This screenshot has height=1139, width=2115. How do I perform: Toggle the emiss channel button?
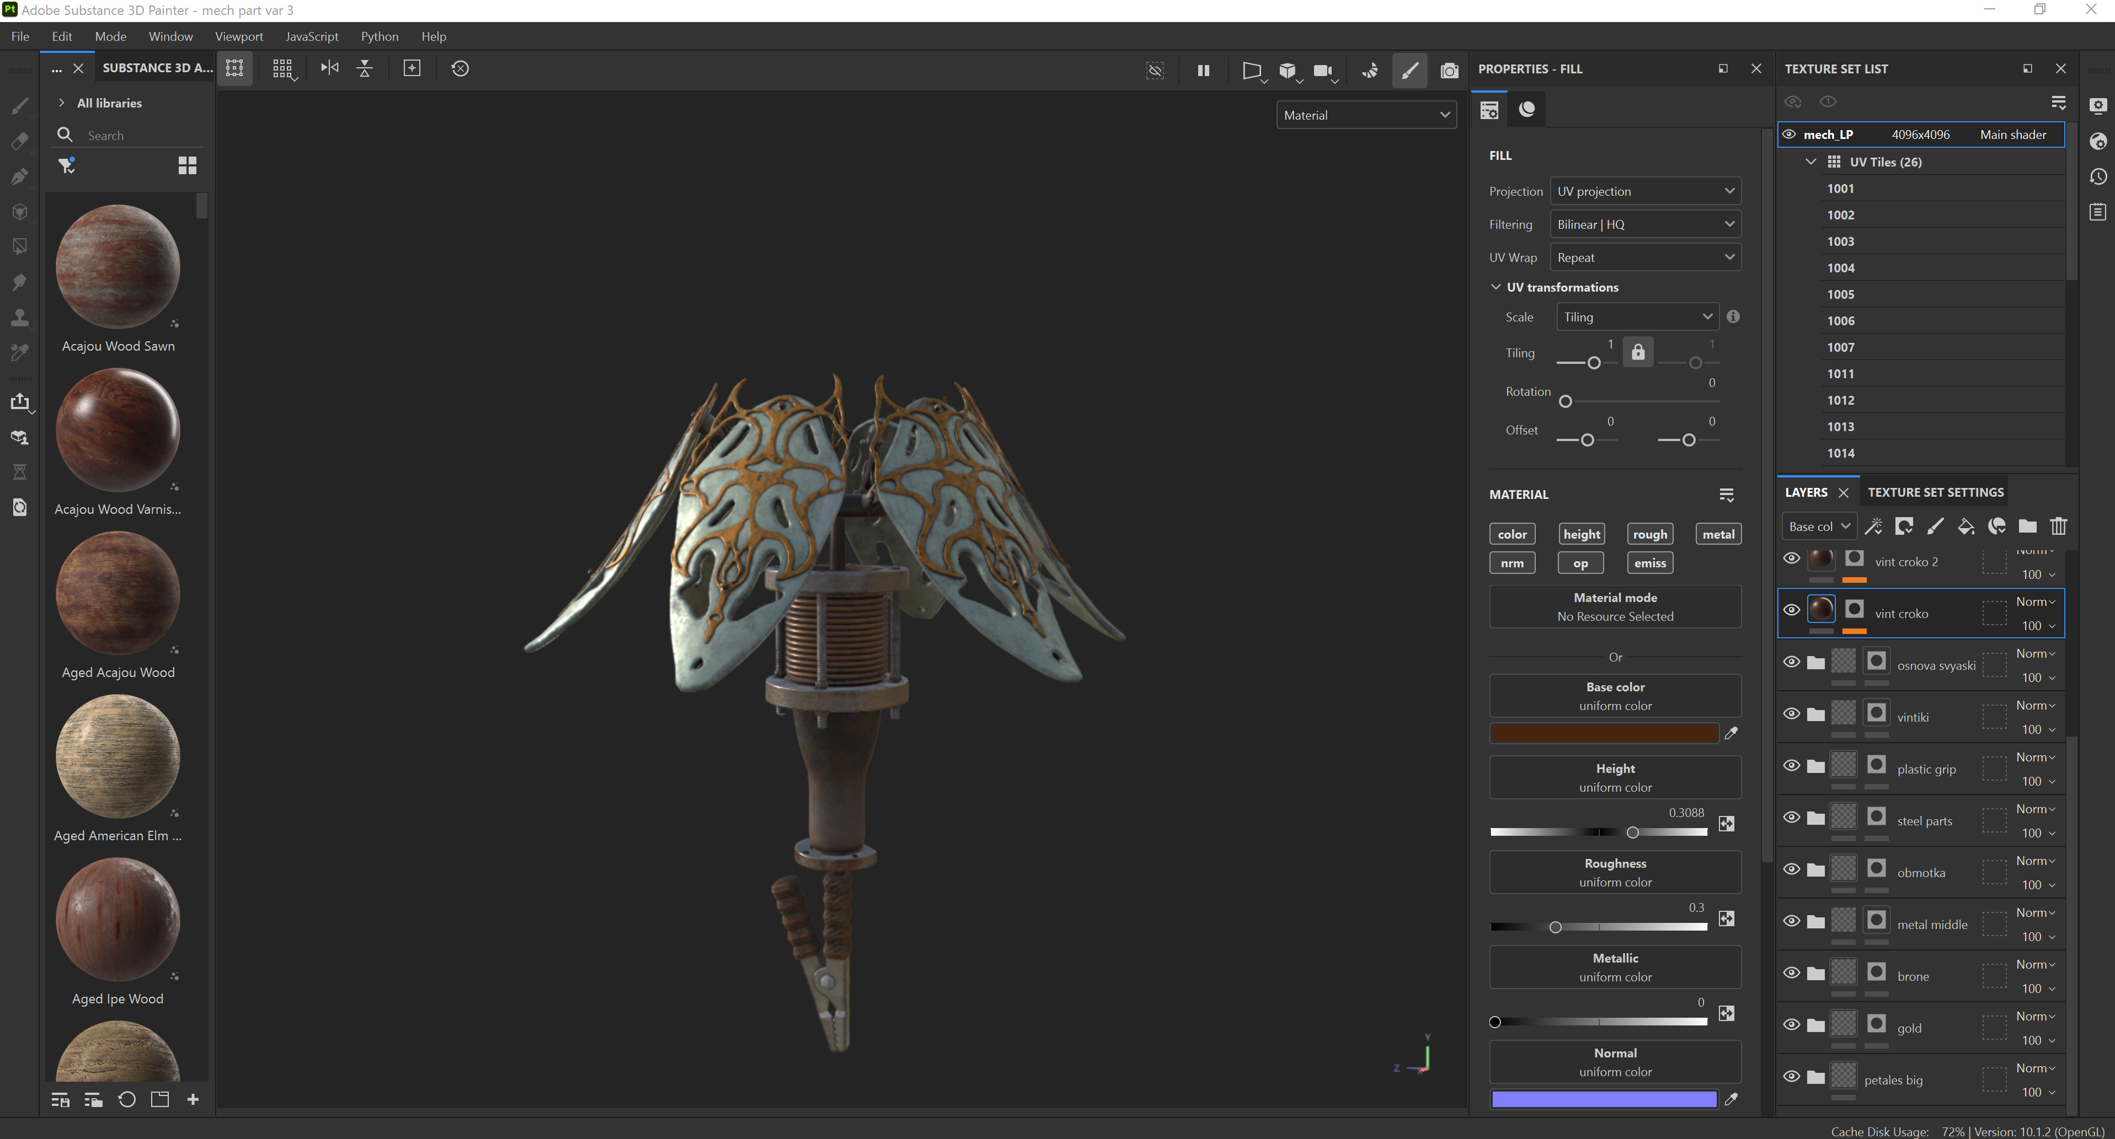(1649, 563)
